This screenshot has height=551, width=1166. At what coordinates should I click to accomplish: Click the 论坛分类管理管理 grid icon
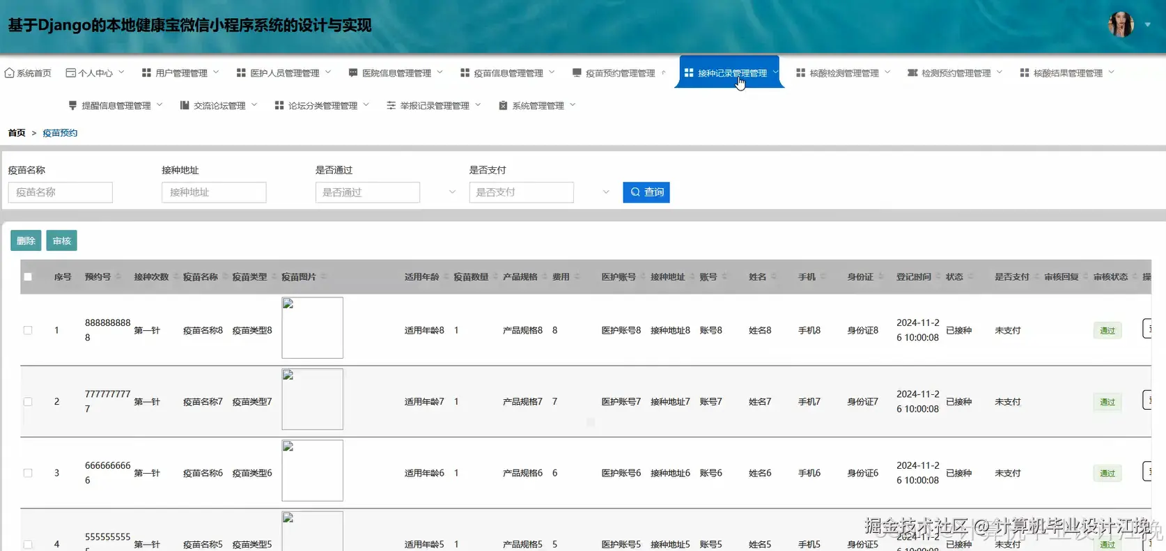click(x=279, y=106)
